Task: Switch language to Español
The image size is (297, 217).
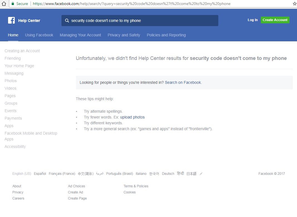Action: pyautogui.click(x=40, y=173)
